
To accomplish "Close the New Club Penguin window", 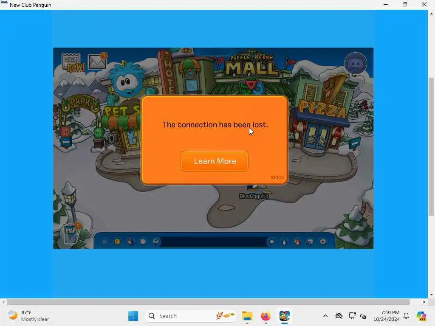I will pos(424,4).
